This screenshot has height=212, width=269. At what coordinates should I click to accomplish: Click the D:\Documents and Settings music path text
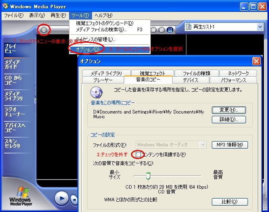pyautogui.click(x=148, y=114)
